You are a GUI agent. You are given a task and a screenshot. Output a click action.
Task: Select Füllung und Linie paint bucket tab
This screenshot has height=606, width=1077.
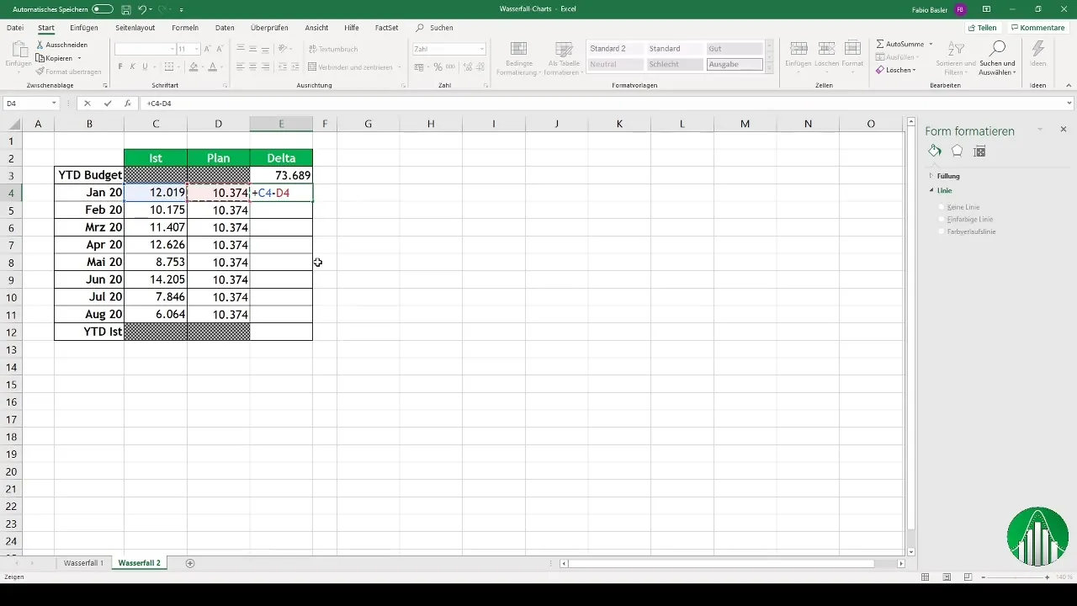click(x=935, y=151)
